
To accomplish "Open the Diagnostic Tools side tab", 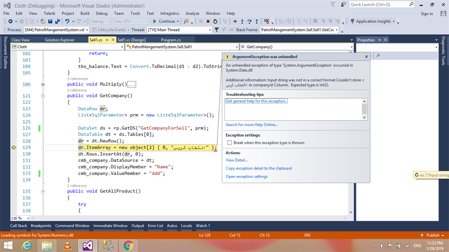I will (443, 51).
